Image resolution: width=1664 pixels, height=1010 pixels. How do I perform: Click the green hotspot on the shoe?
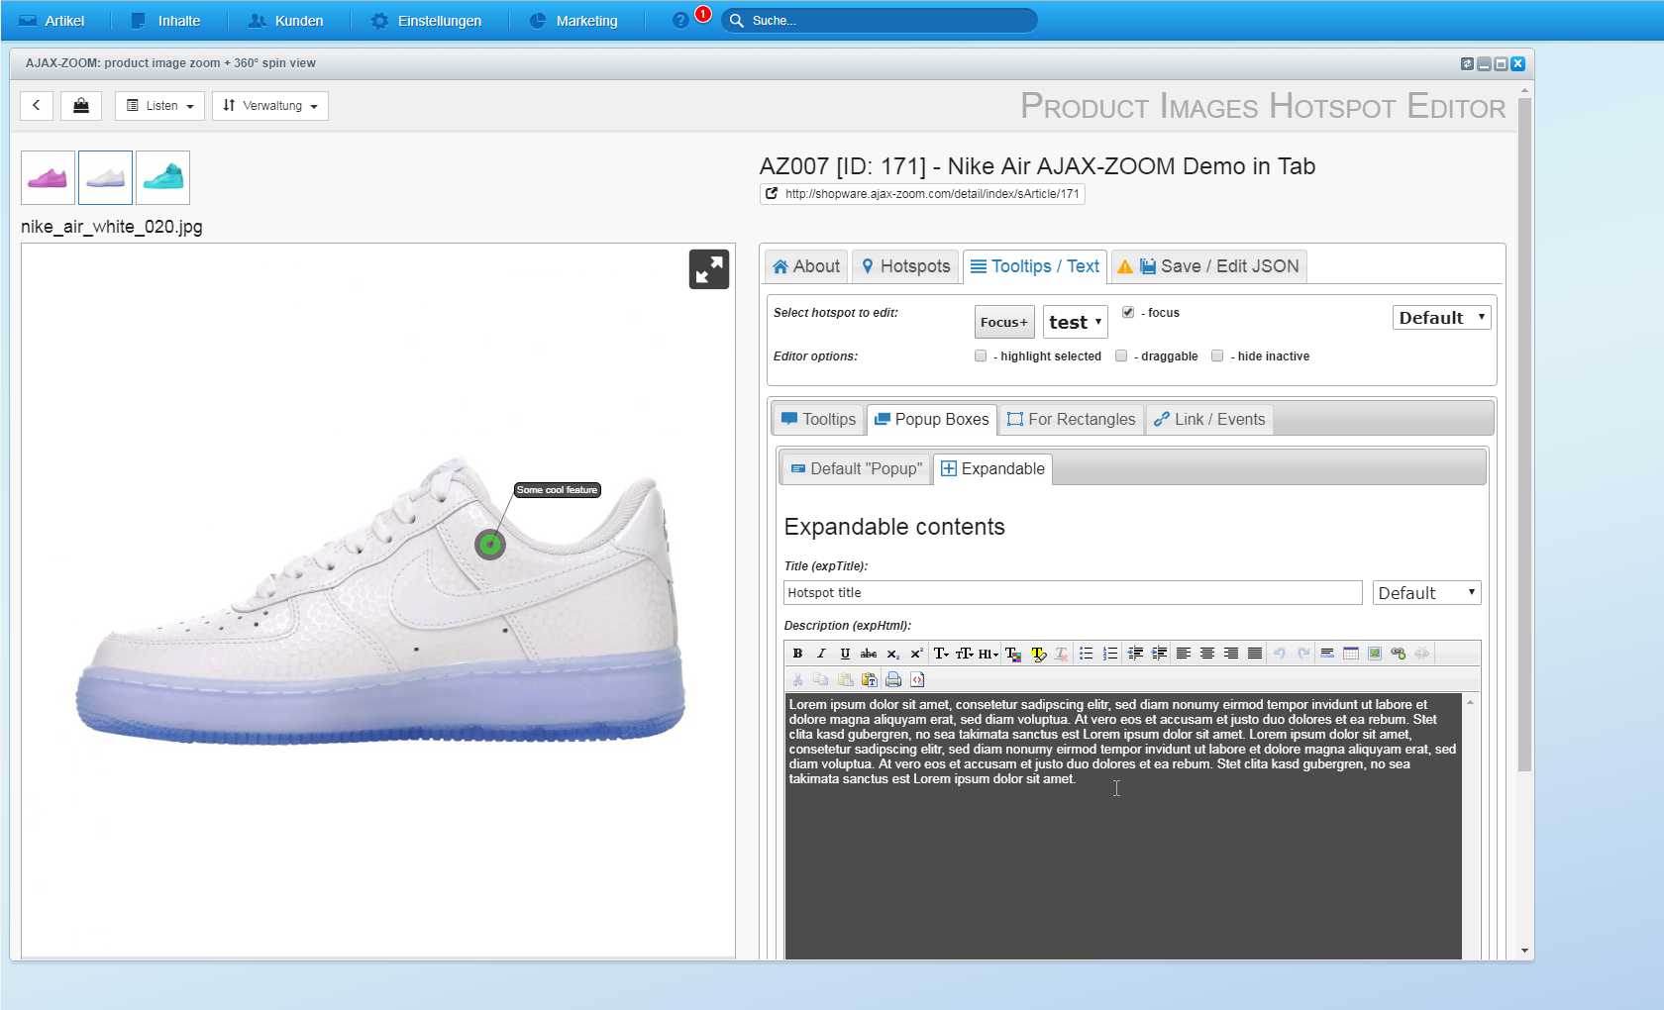coord(490,544)
